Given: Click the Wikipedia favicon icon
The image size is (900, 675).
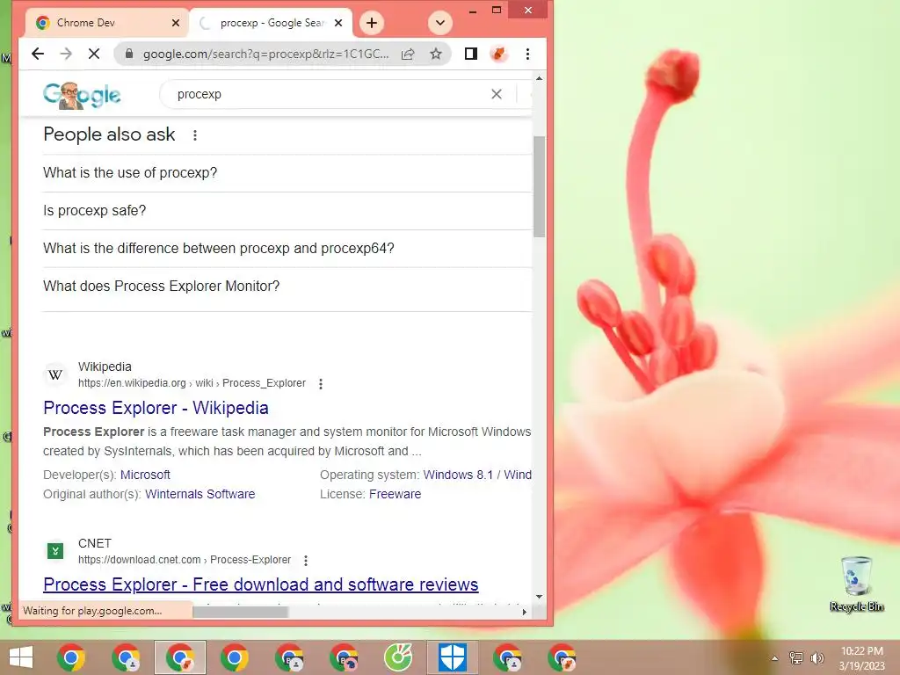Looking at the screenshot, I should click(x=55, y=374).
